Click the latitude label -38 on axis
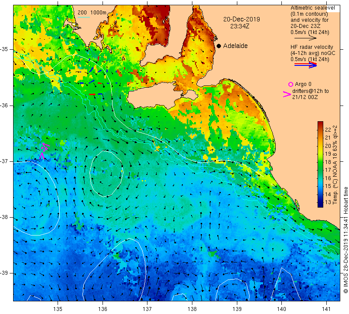 click(x=4, y=217)
